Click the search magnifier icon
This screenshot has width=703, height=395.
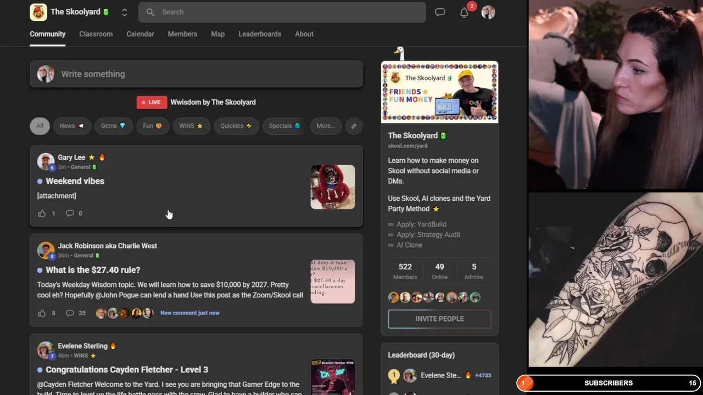pyautogui.click(x=150, y=12)
